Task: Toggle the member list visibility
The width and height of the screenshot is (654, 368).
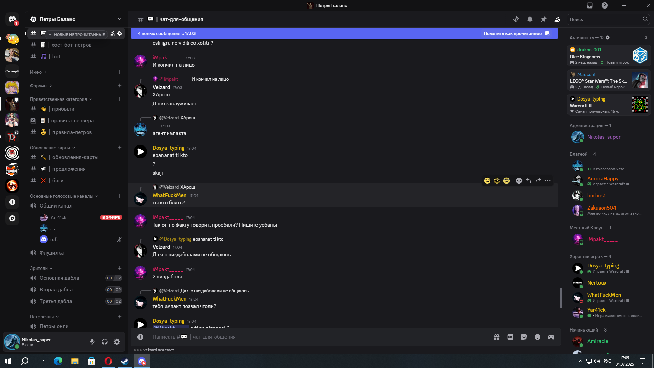Action: tap(557, 19)
